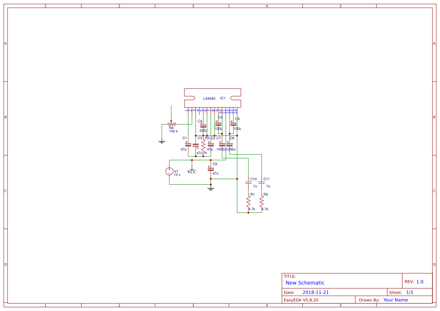Select the C11 .1u capacitor
Image resolution: width=440 pixels, height=311 pixels.
click(262, 183)
